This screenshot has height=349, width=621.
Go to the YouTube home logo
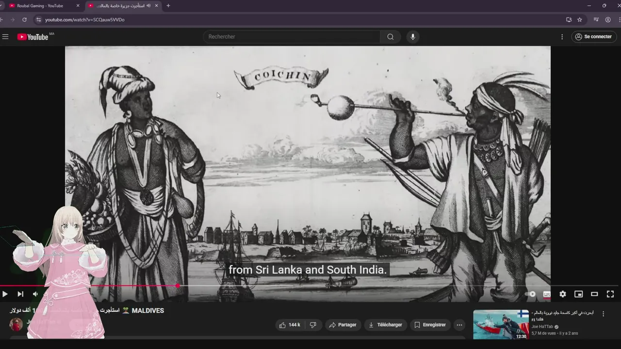(x=33, y=37)
